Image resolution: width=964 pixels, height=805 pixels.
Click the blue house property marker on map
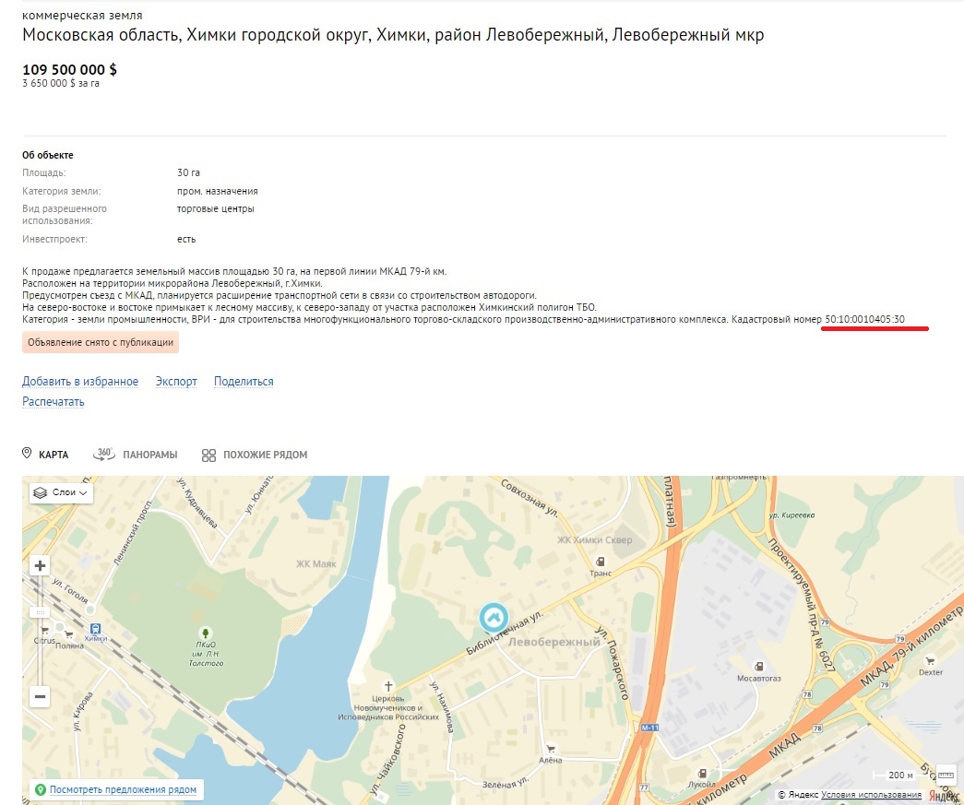[x=494, y=617]
